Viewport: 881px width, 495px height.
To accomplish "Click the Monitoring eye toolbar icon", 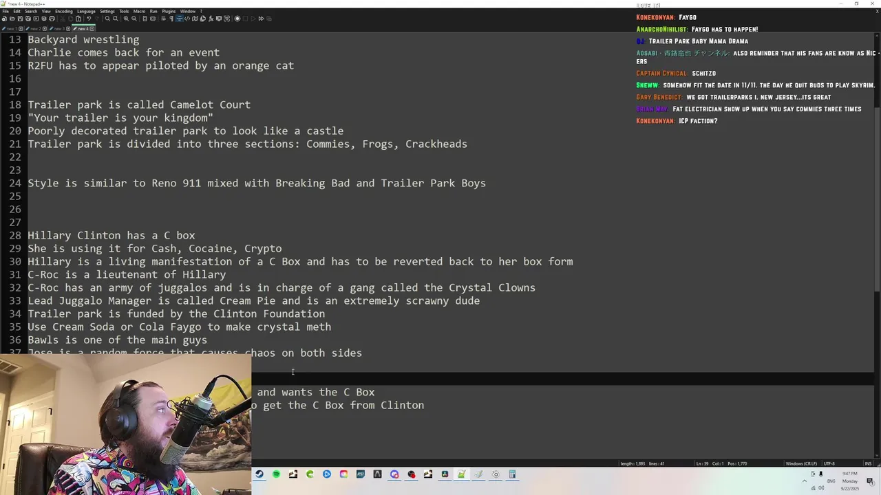I will [226, 19].
